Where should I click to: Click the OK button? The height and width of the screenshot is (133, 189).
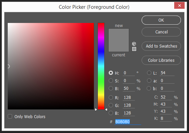click(161, 20)
